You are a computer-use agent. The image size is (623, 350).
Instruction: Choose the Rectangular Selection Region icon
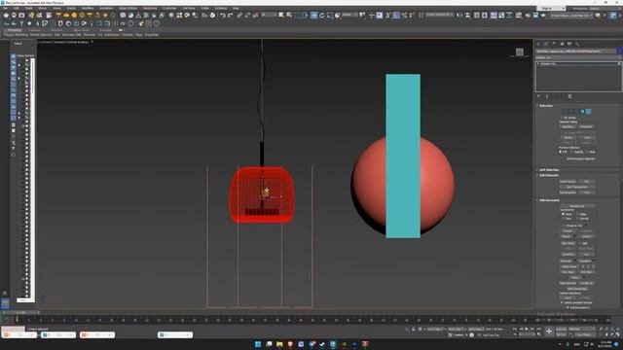click(297, 16)
